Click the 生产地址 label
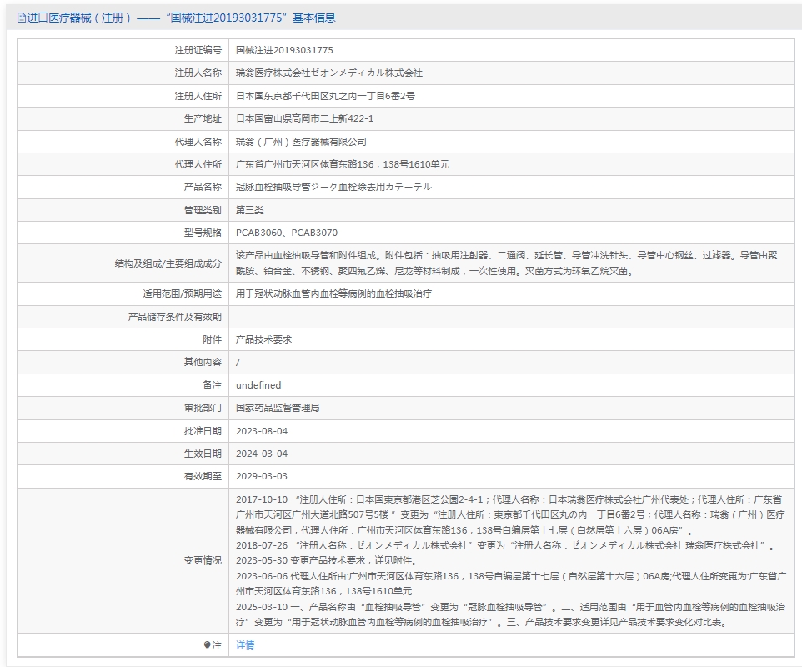 (203, 118)
